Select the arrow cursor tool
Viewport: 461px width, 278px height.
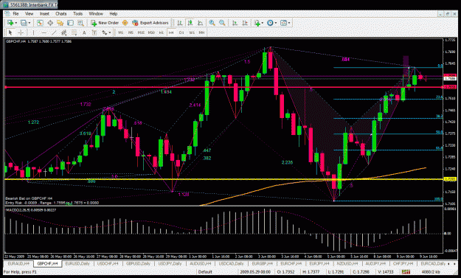(10, 32)
